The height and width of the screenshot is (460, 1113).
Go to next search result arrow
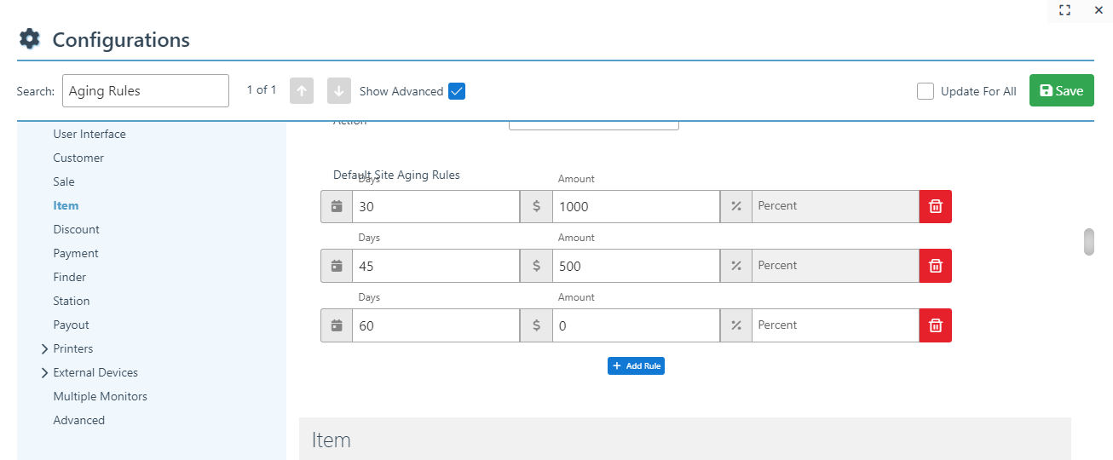coord(338,91)
